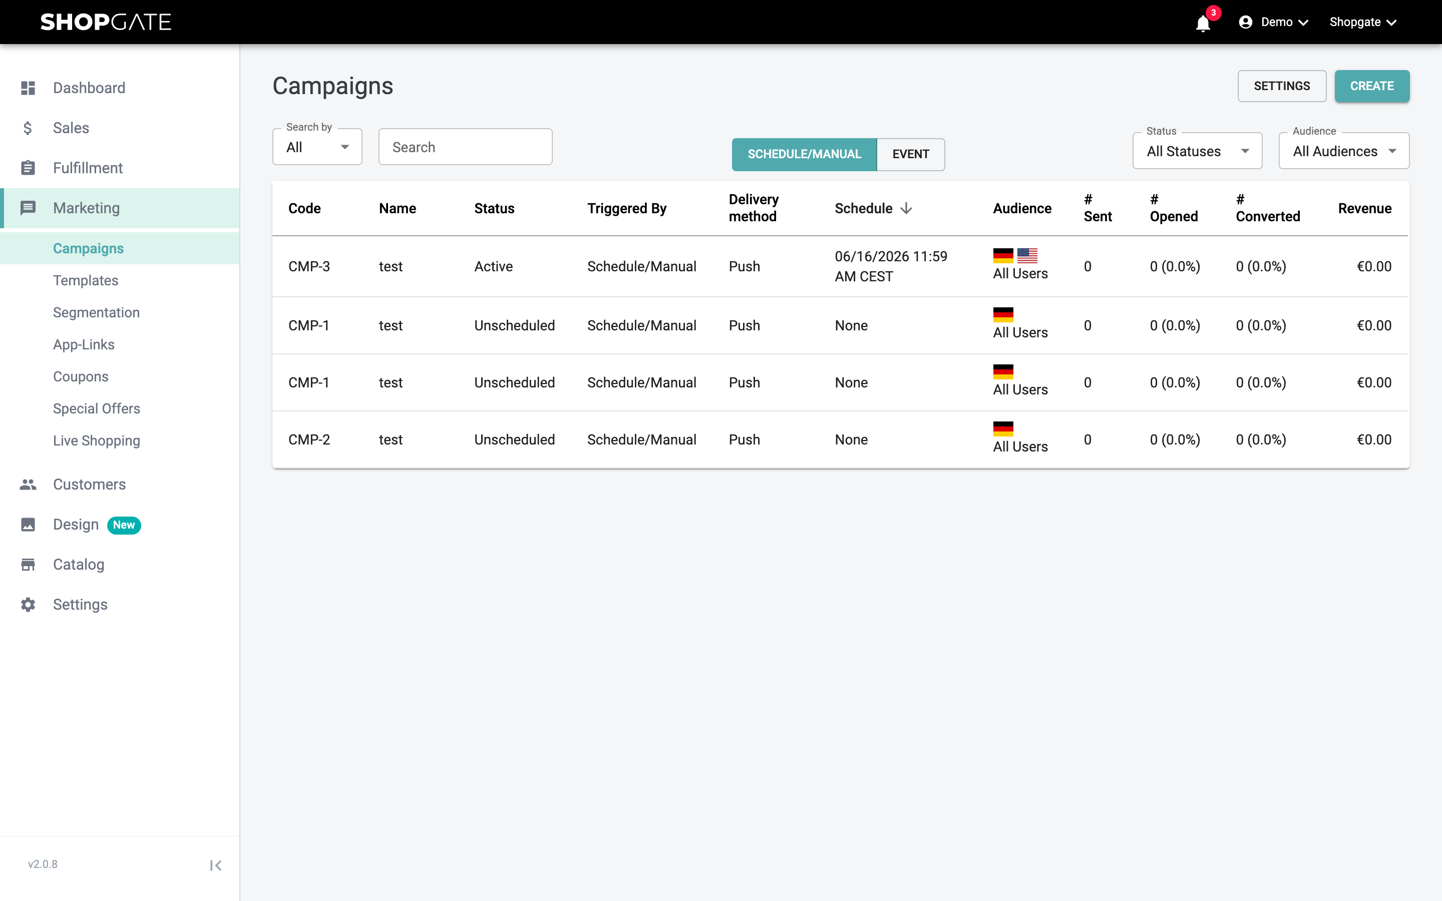
Task: Click the Dashboard grid icon
Action: coord(28,88)
